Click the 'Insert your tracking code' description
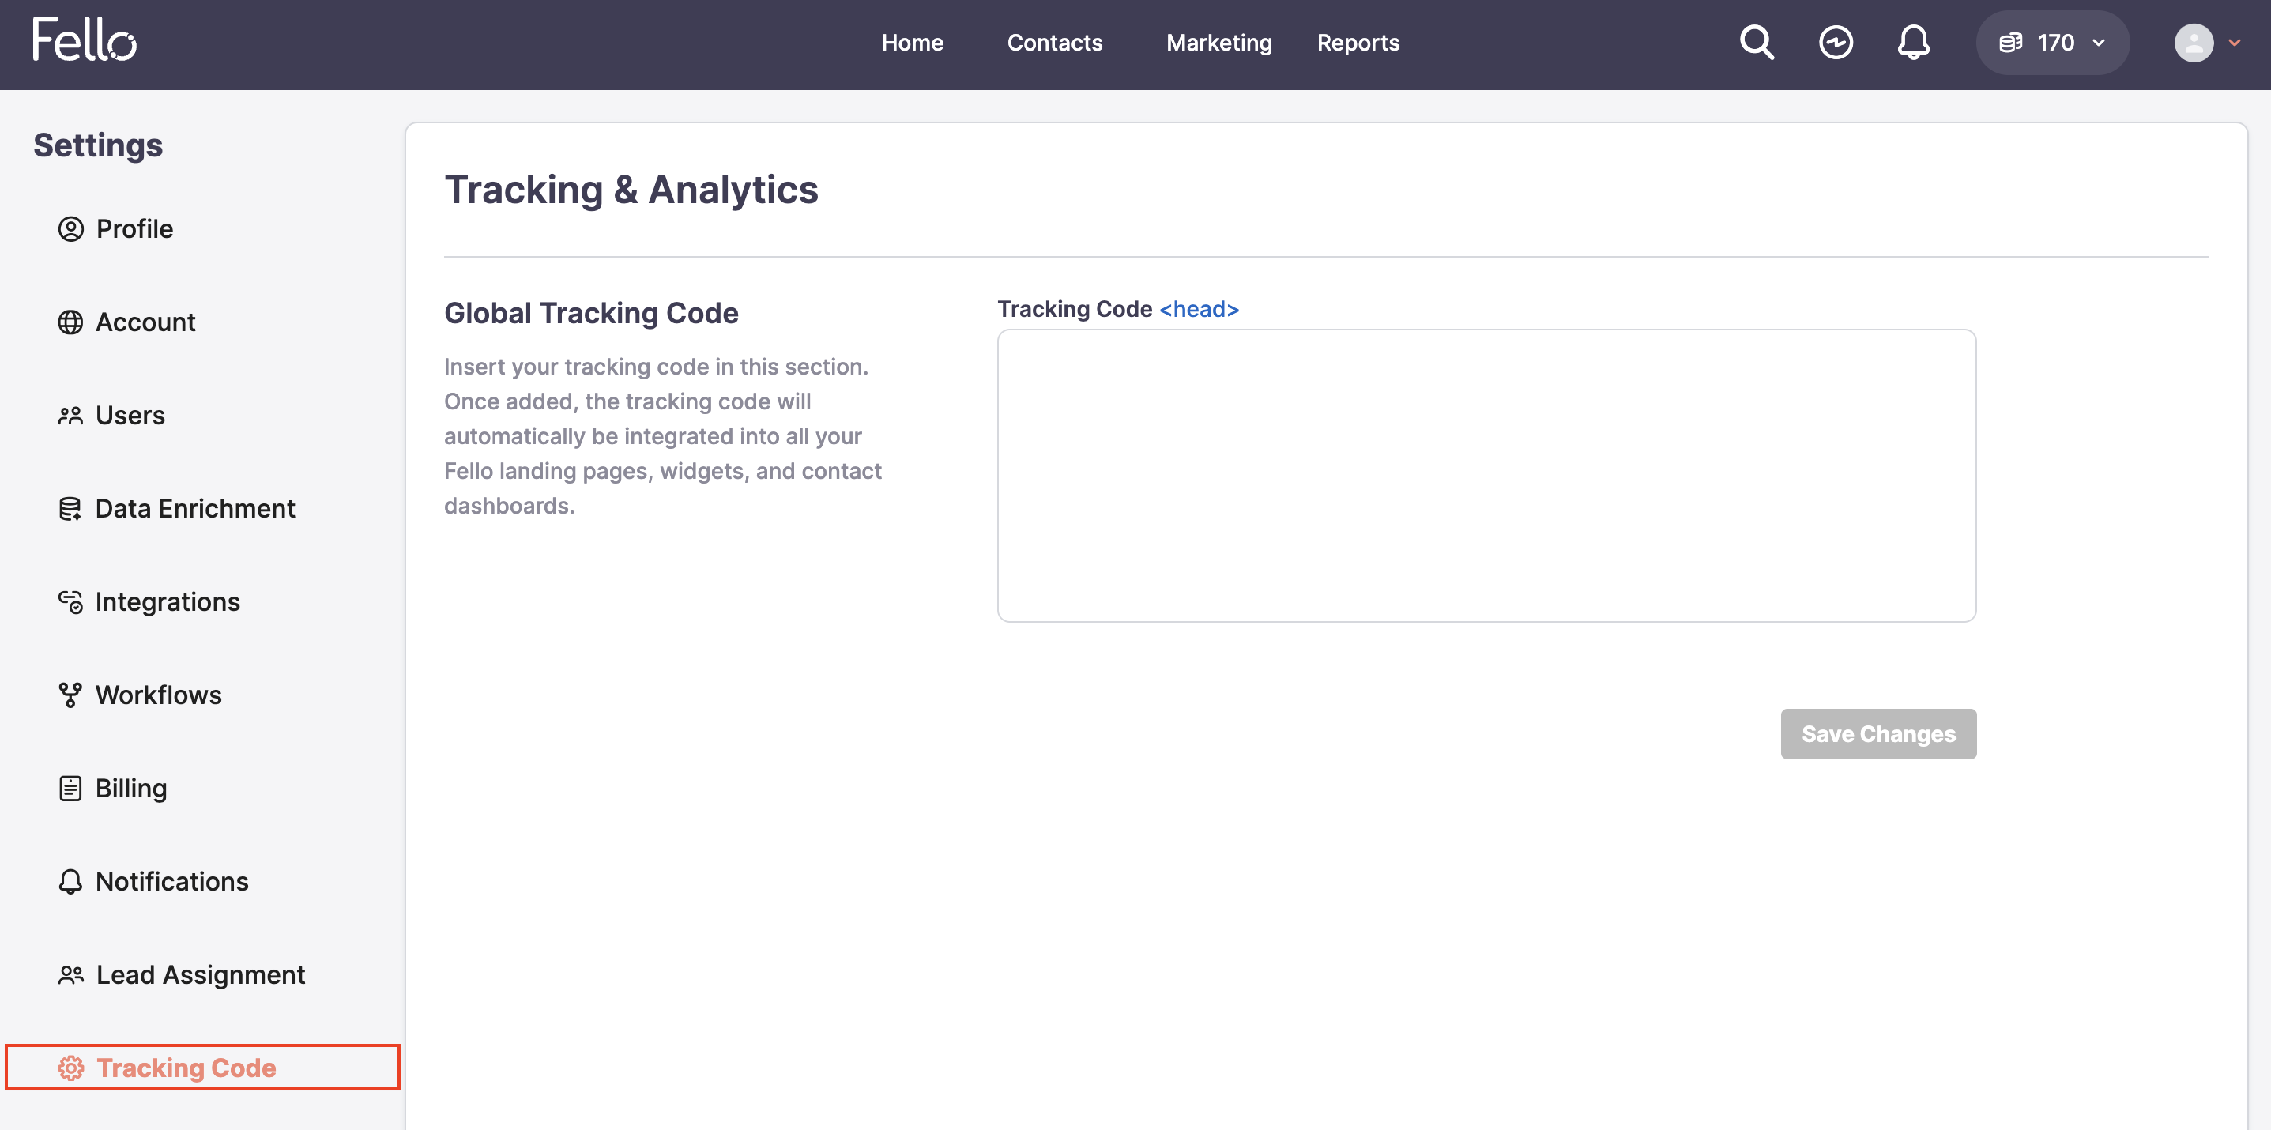2271x1130 pixels. tap(663, 436)
